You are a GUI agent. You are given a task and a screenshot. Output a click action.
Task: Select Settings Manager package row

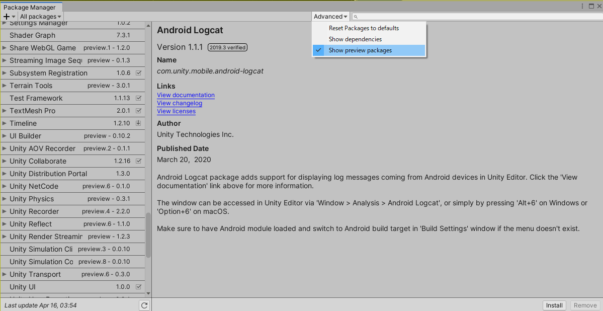[72, 24]
